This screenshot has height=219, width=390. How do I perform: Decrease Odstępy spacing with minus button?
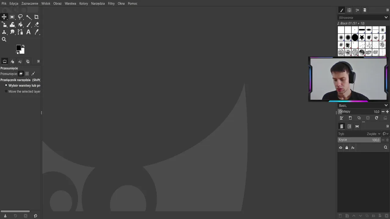point(383,112)
